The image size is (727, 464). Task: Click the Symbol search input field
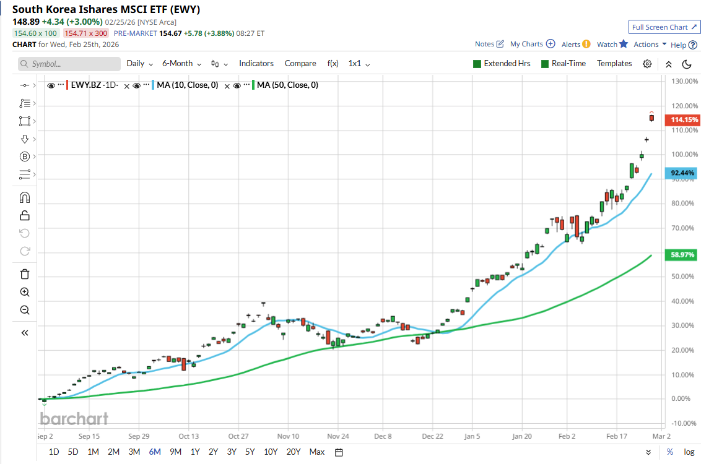[x=69, y=64]
